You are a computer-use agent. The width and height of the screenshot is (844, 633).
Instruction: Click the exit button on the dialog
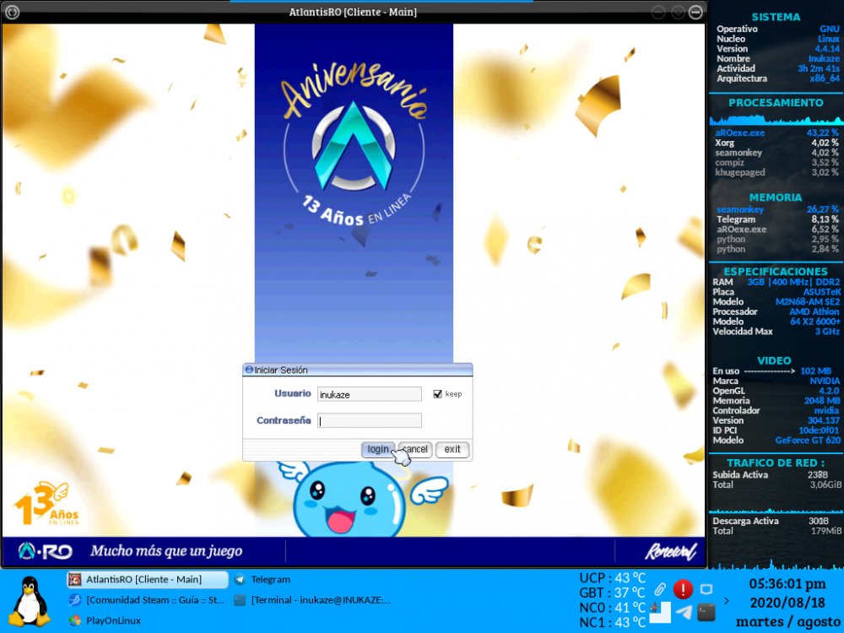click(452, 449)
